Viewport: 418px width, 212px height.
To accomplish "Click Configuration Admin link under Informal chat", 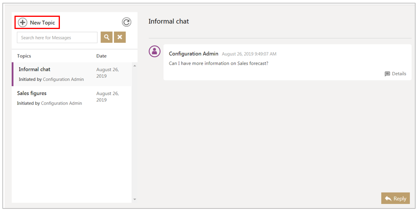I will [x=63, y=80].
